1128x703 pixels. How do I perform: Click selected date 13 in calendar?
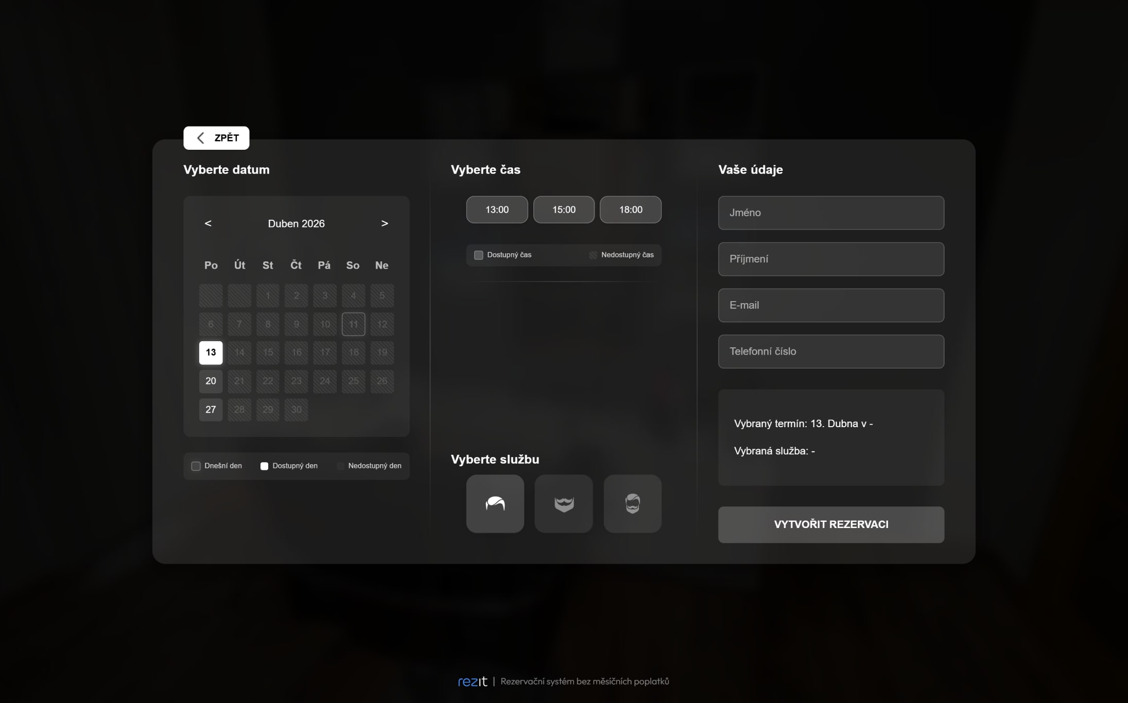[211, 353]
